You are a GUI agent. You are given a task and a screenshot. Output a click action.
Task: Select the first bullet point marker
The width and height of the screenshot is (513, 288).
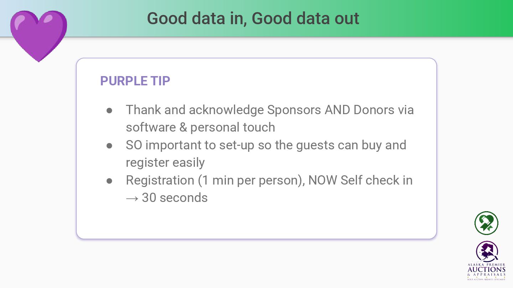109,110
